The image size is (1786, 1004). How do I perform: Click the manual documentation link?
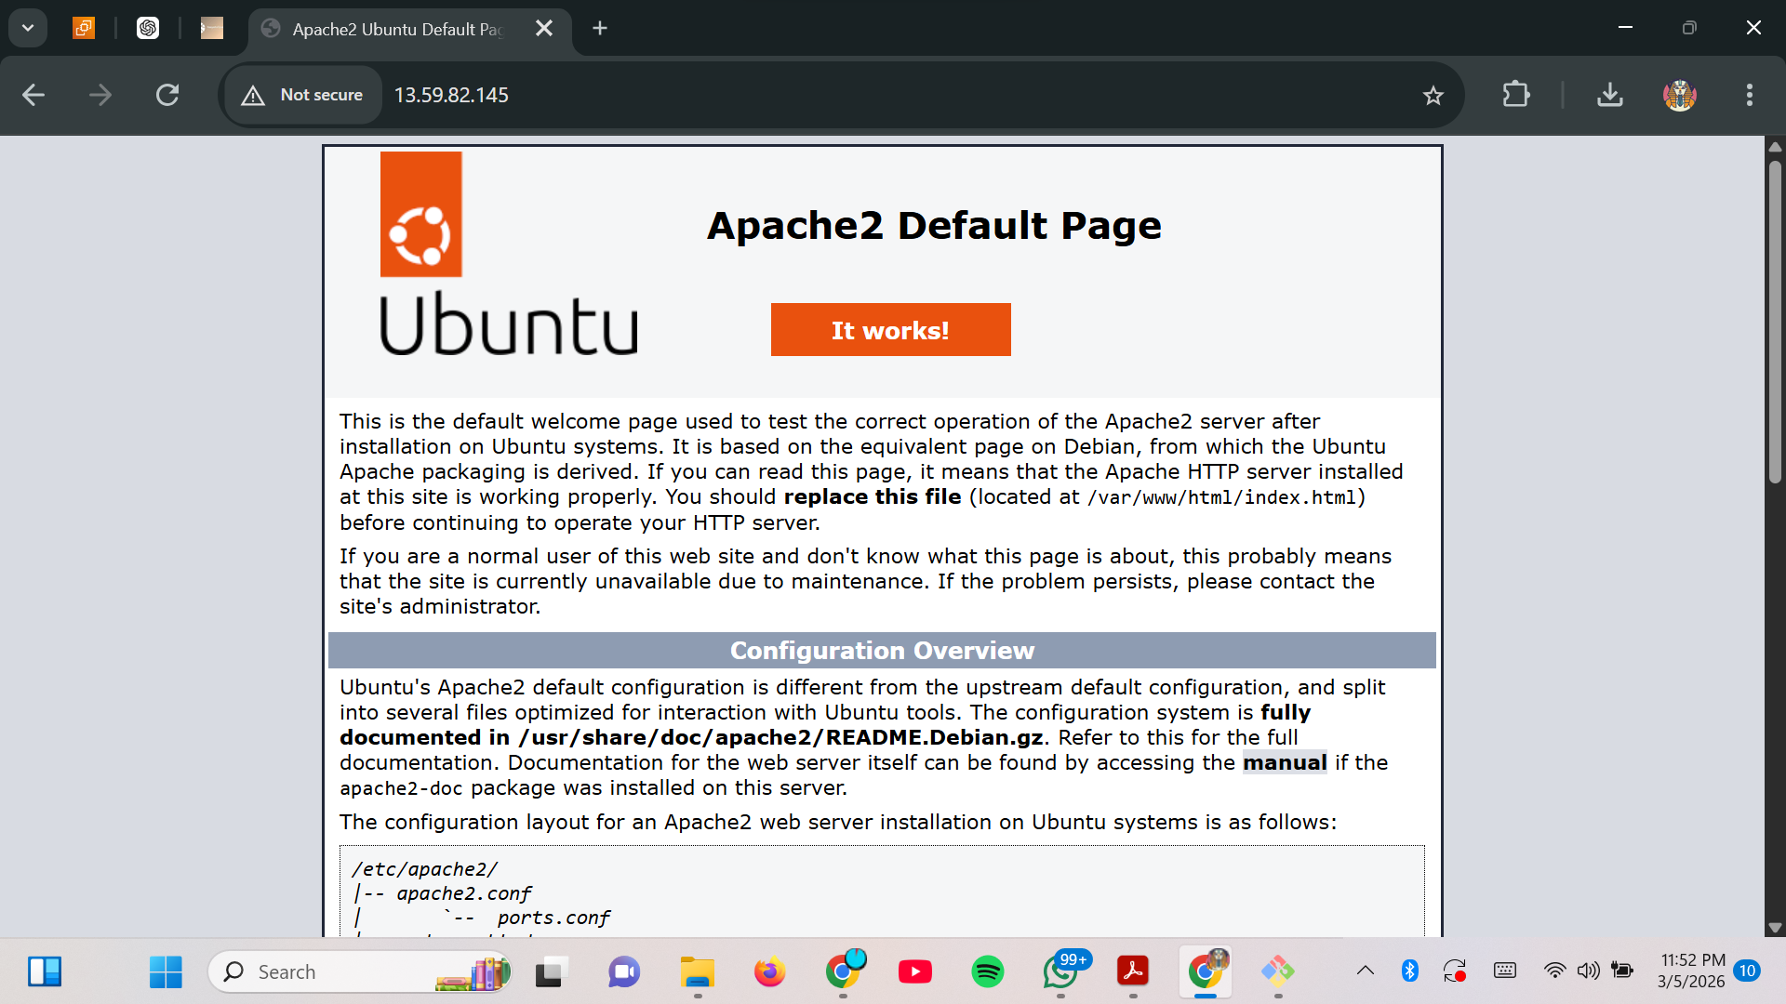point(1285,763)
